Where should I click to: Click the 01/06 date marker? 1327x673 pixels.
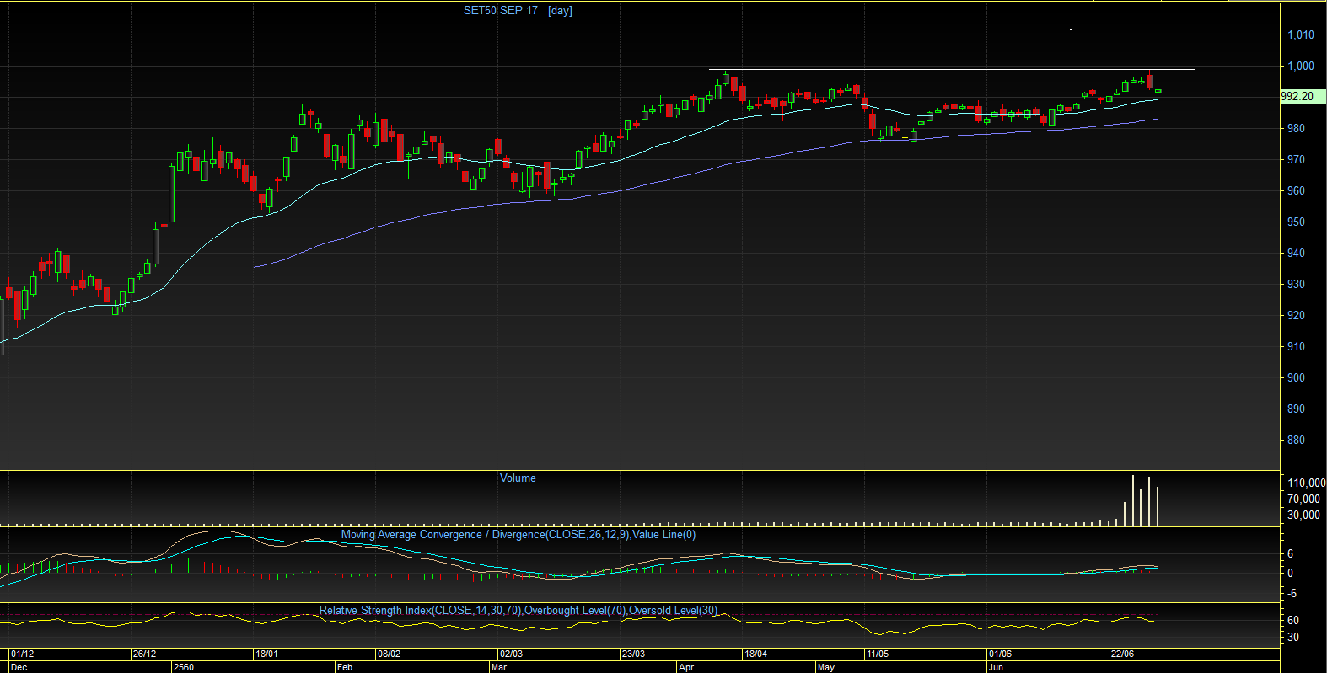1001,654
